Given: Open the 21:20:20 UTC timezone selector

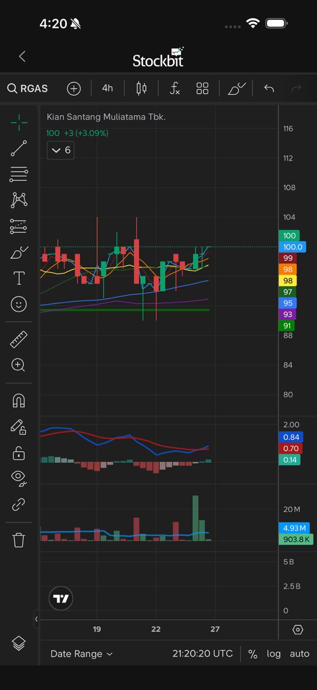Looking at the screenshot, I should click(203, 654).
